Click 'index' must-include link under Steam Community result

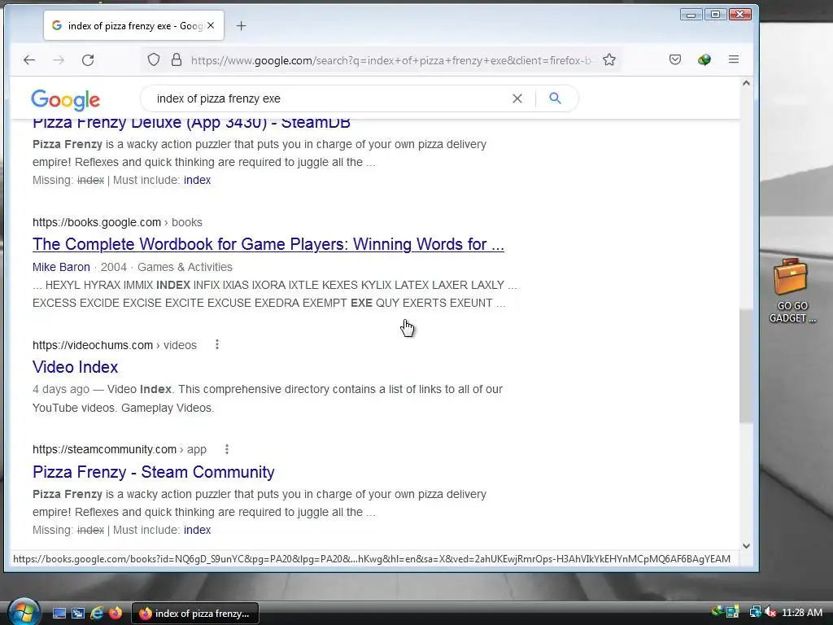pos(197,530)
